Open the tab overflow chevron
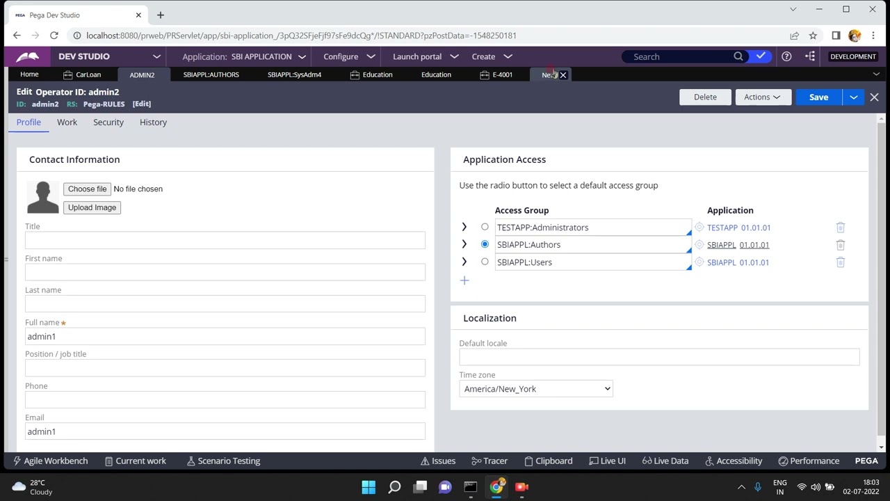Image resolution: width=890 pixels, height=501 pixels. 876,74
